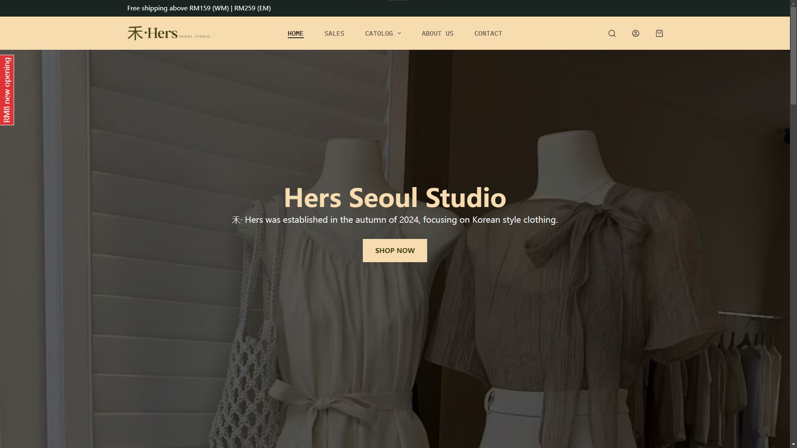Screen dimensions: 797x448
Task: Open the red RM8 new opening tab
Action: tap(7, 90)
